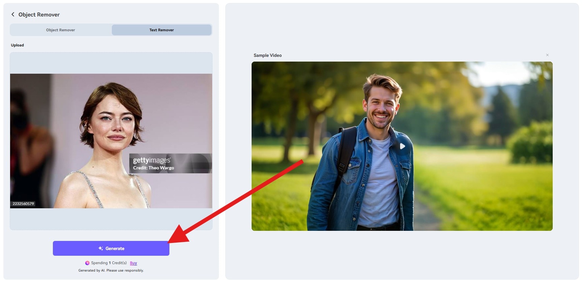
Task: Start processing with the Generate button
Action: (x=111, y=248)
